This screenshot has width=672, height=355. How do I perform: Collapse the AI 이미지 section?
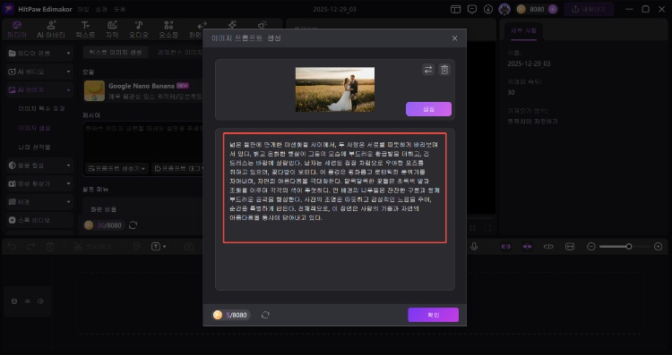click(x=39, y=90)
